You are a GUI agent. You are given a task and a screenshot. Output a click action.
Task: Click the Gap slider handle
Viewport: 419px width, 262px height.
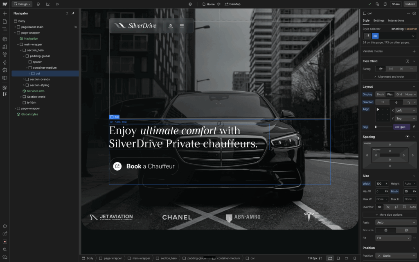376,127
